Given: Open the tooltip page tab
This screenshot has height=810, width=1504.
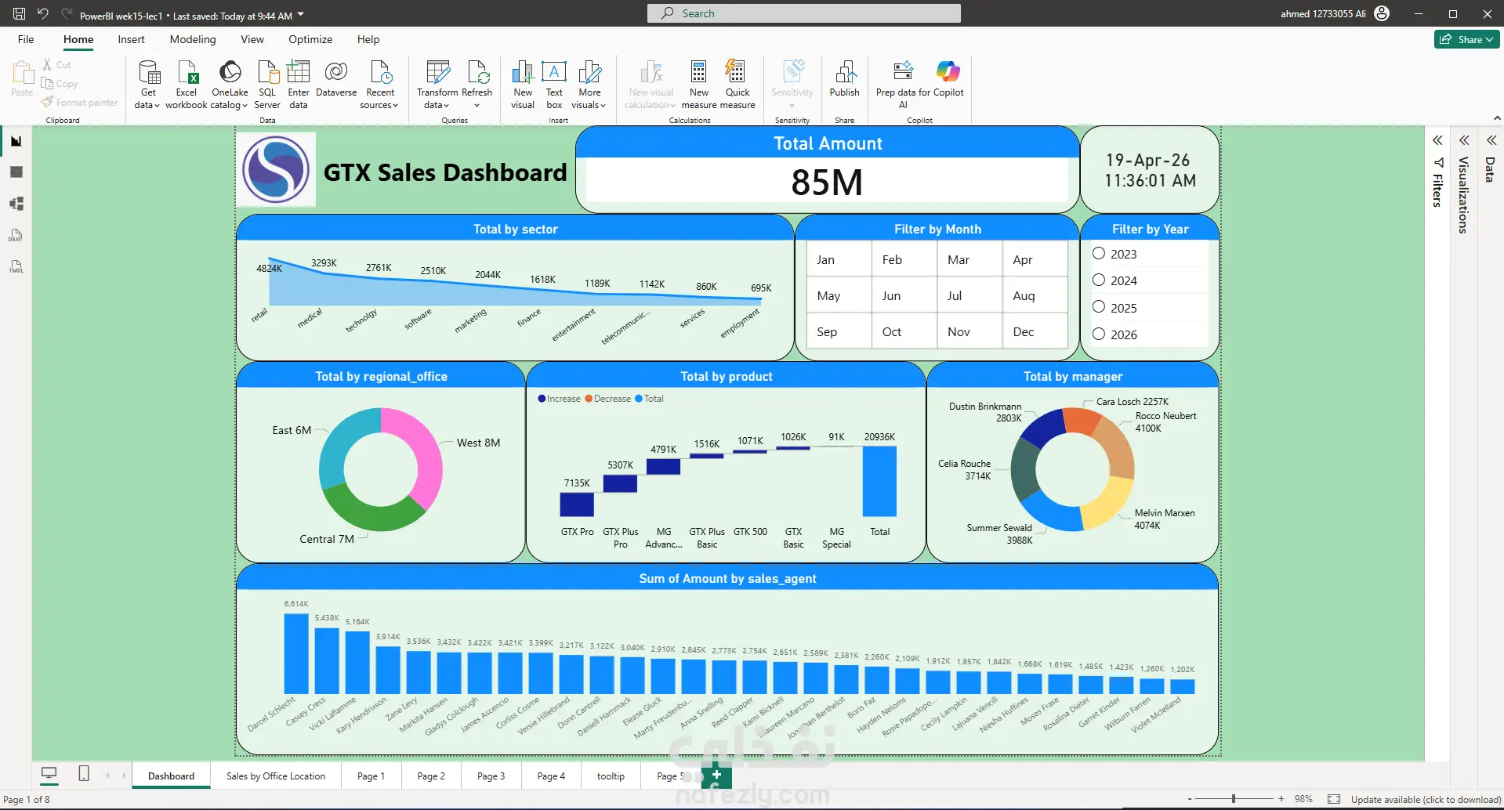Looking at the screenshot, I should click(x=611, y=776).
